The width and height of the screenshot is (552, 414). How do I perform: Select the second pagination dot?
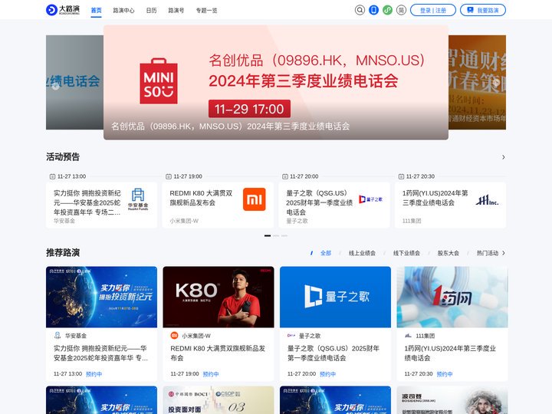(x=276, y=235)
